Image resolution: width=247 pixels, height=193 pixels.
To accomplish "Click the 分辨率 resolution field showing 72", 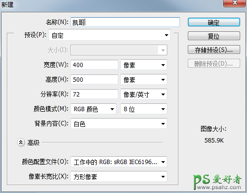I will click(x=94, y=94).
